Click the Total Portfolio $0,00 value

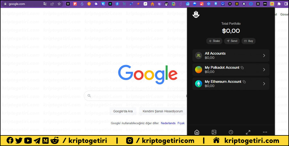coord(231,31)
